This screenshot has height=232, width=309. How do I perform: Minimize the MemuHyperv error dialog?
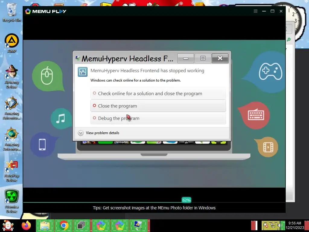[186, 58]
